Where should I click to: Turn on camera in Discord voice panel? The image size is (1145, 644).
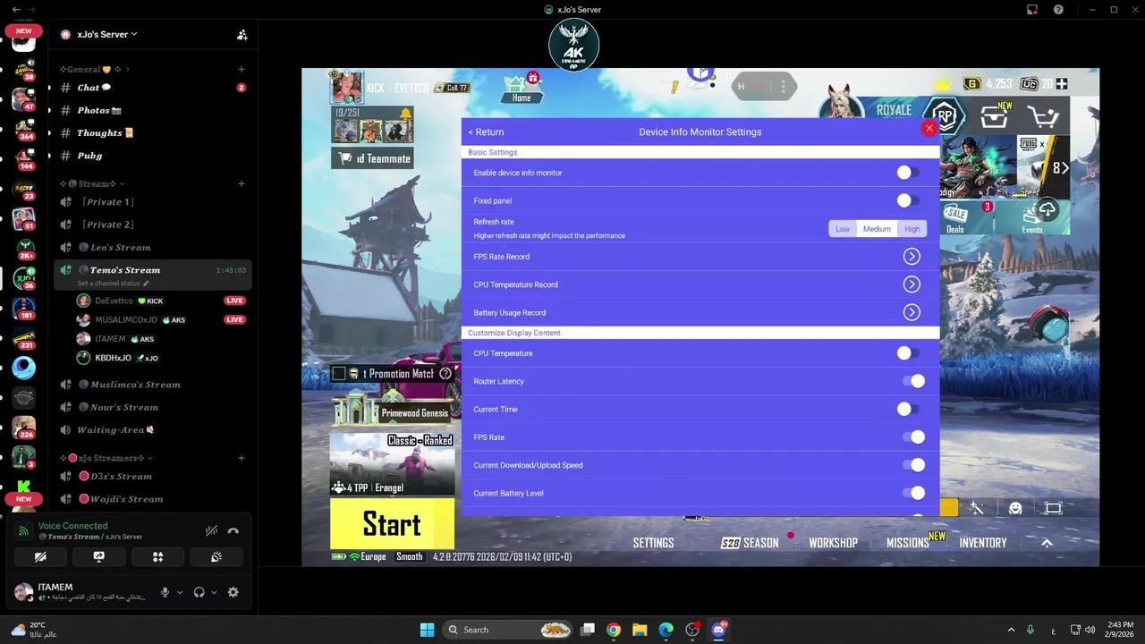40,556
